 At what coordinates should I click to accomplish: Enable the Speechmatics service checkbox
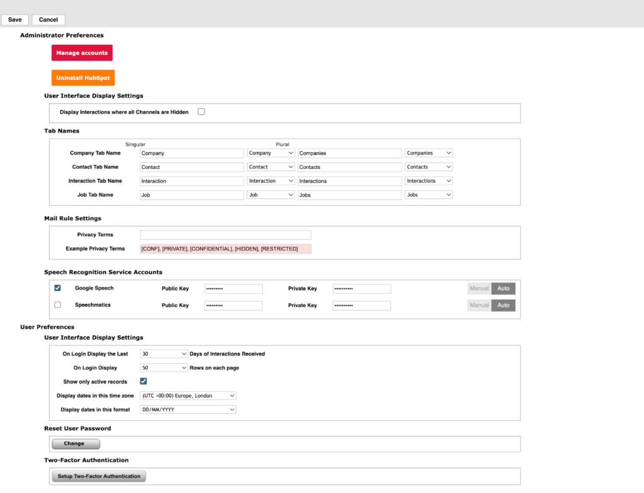tap(58, 305)
